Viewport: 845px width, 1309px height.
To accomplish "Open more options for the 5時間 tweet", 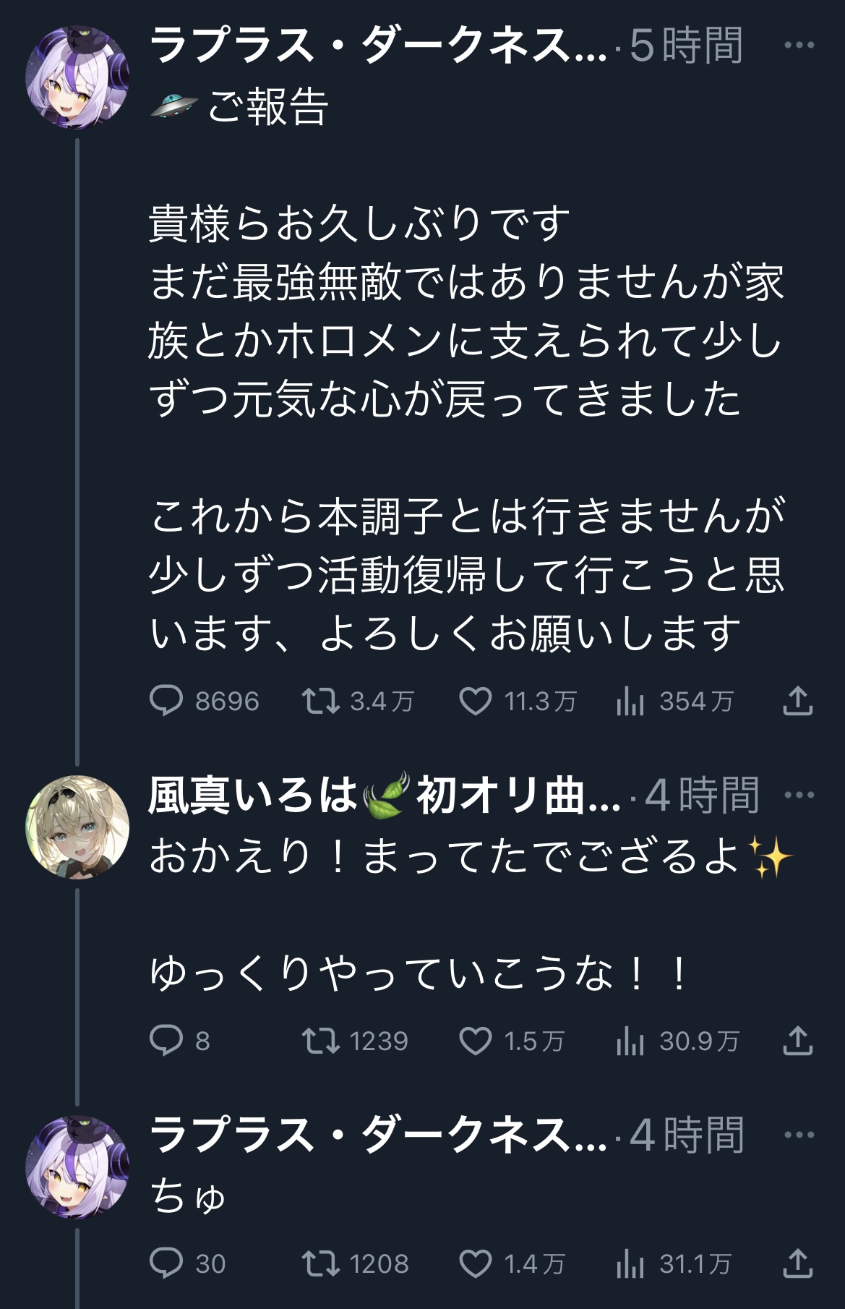I will pyautogui.click(x=799, y=45).
